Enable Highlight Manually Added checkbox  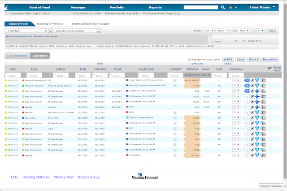click(189, 59)
